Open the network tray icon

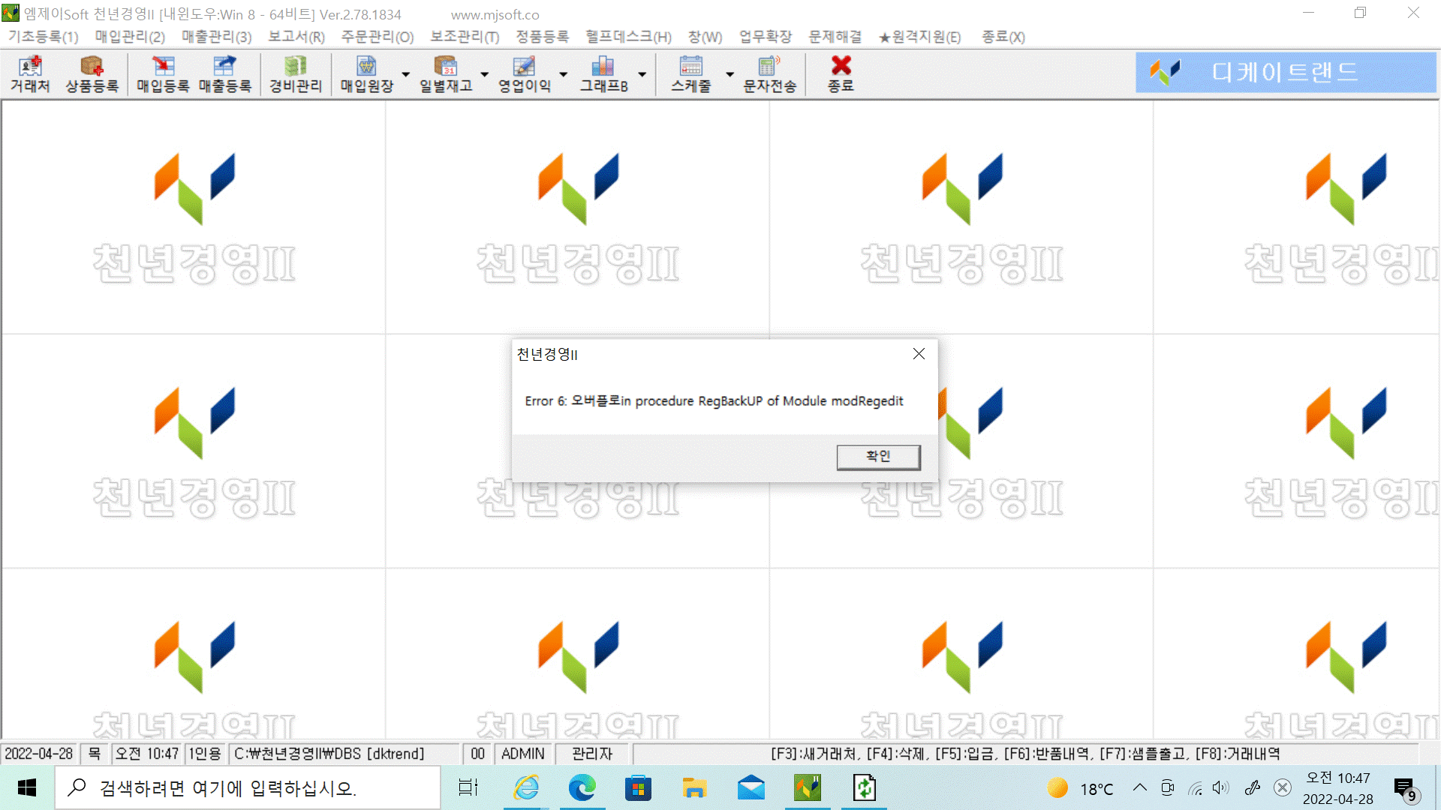click(x=1195, y=787)
